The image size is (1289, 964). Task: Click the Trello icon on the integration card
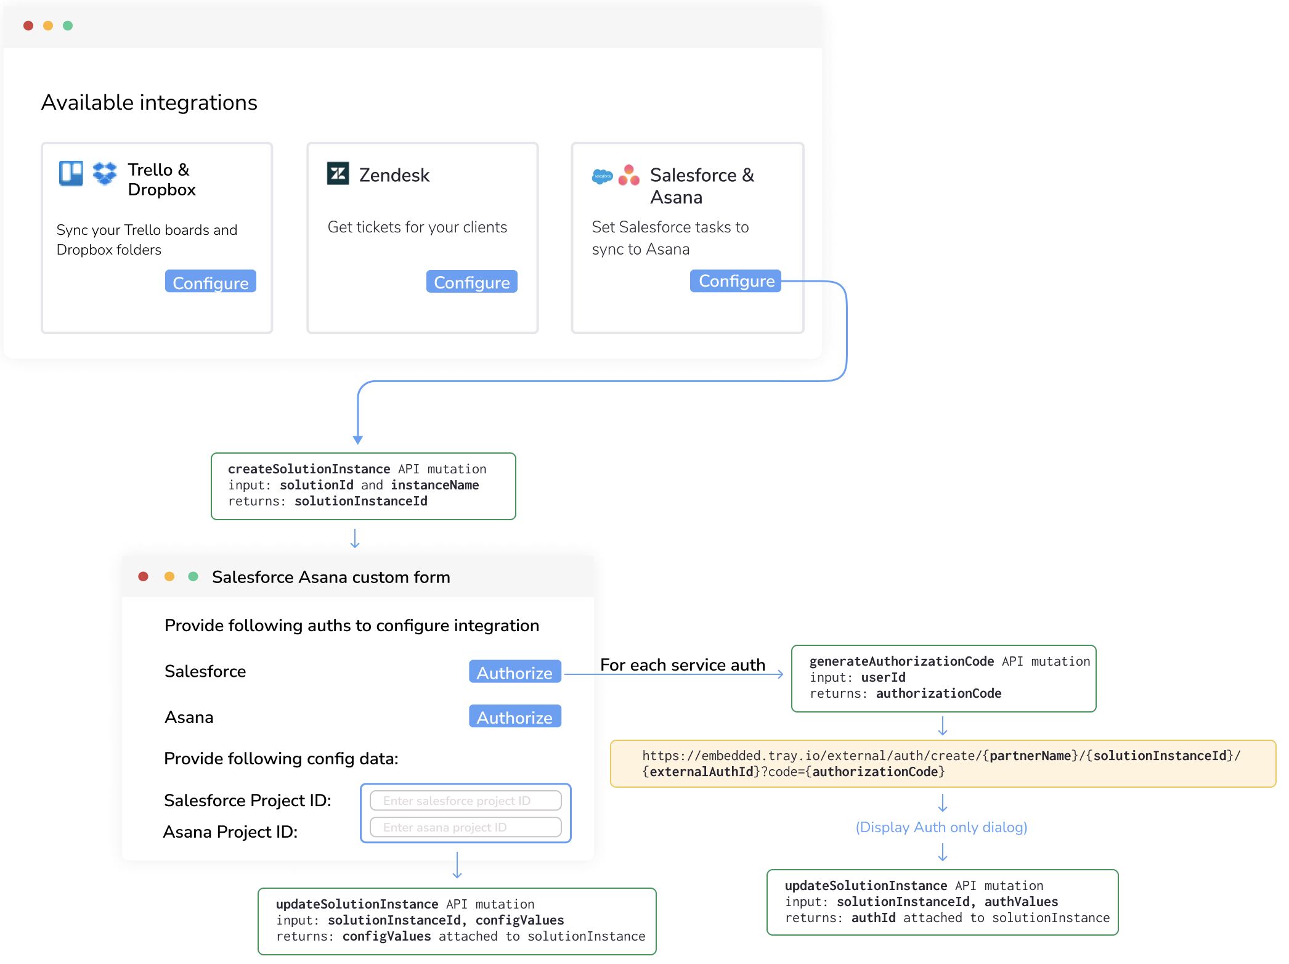pyautogui.click(x=70, y=174)
